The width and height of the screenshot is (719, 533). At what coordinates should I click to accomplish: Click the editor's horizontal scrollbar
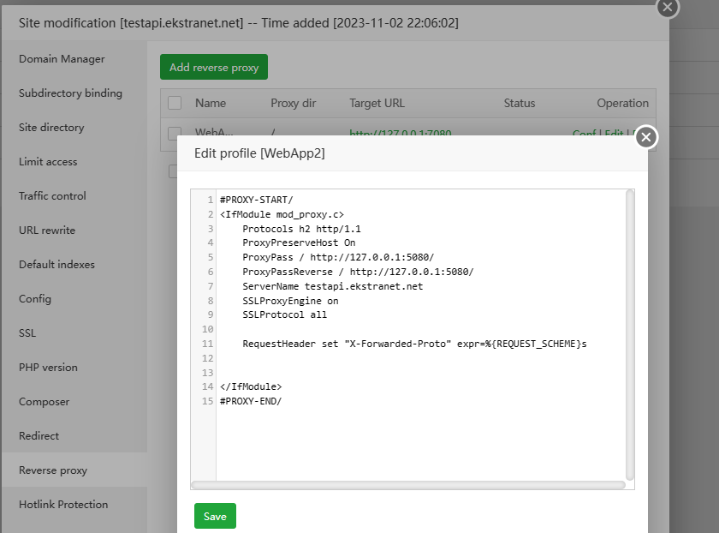408,485
